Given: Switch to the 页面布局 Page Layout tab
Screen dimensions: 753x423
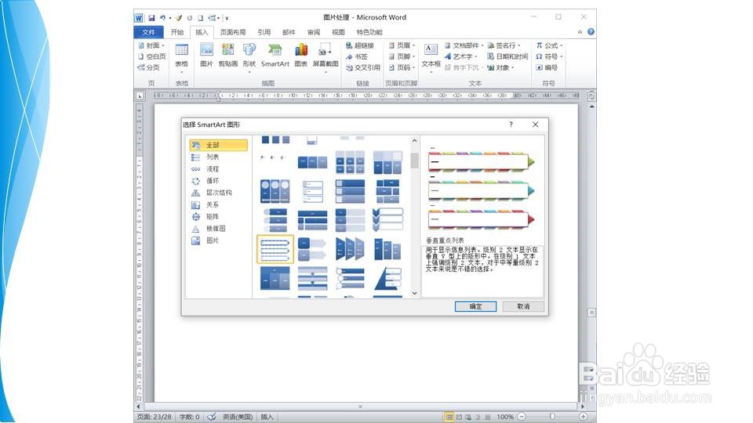Looking at the screenshot, I should 232,32.
